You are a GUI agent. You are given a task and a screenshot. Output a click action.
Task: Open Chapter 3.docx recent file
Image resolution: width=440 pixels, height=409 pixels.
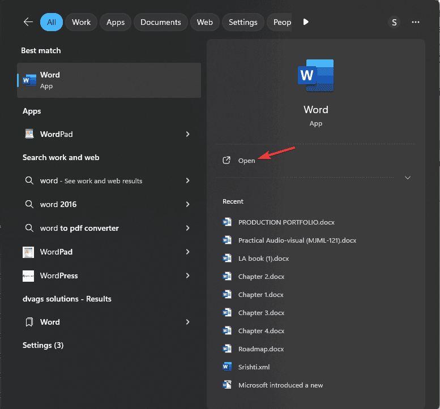pos(261,313)
